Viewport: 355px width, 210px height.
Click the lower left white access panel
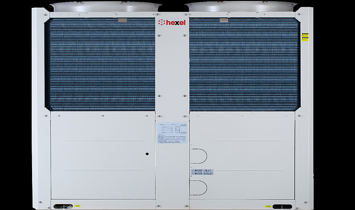tap(99, 157)
